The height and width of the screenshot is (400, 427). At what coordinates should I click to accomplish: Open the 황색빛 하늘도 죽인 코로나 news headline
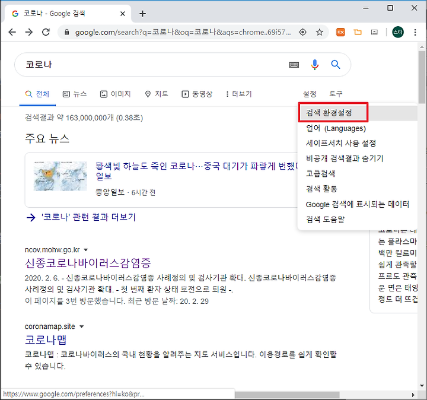pyautogui.click(x=197, y=171)
